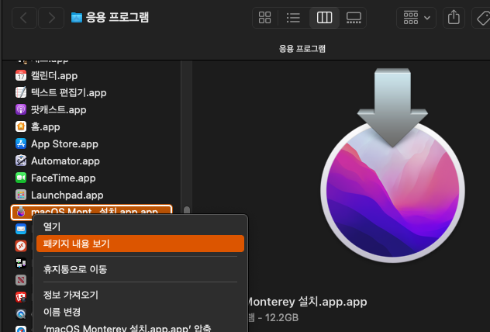Select the 홈.app home icon
The width and height of the screenshot is (490, 332).
pyautogui.click(x=21, y=126)
